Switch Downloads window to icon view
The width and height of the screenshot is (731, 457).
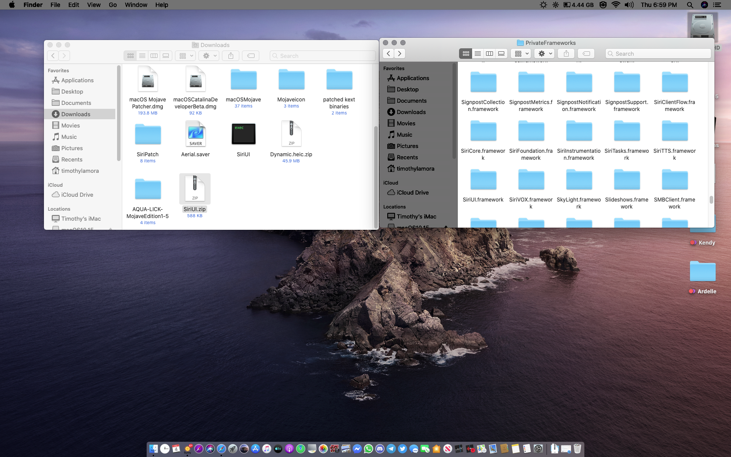(131, 56)
